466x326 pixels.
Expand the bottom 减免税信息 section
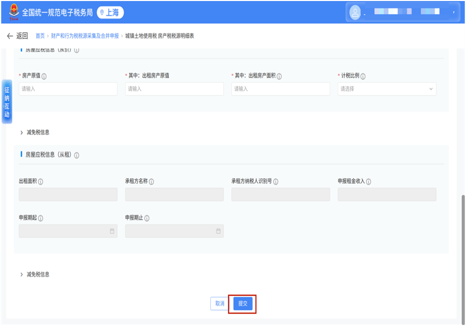point(35,275)
